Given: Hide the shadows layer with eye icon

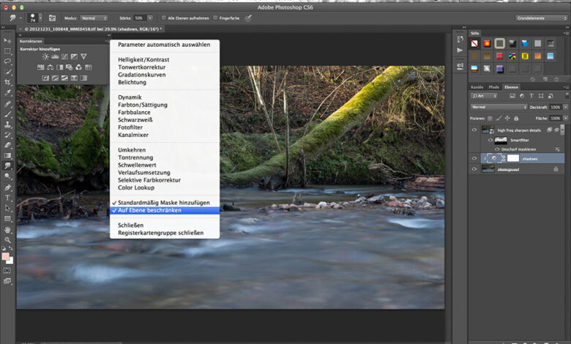Looking at the screenshot, I should pos(474,158).
